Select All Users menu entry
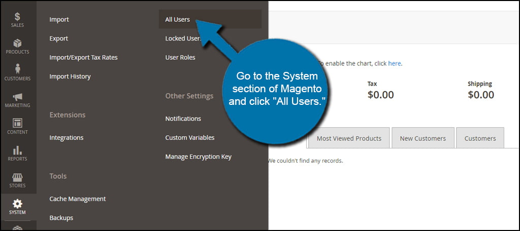 210,20
